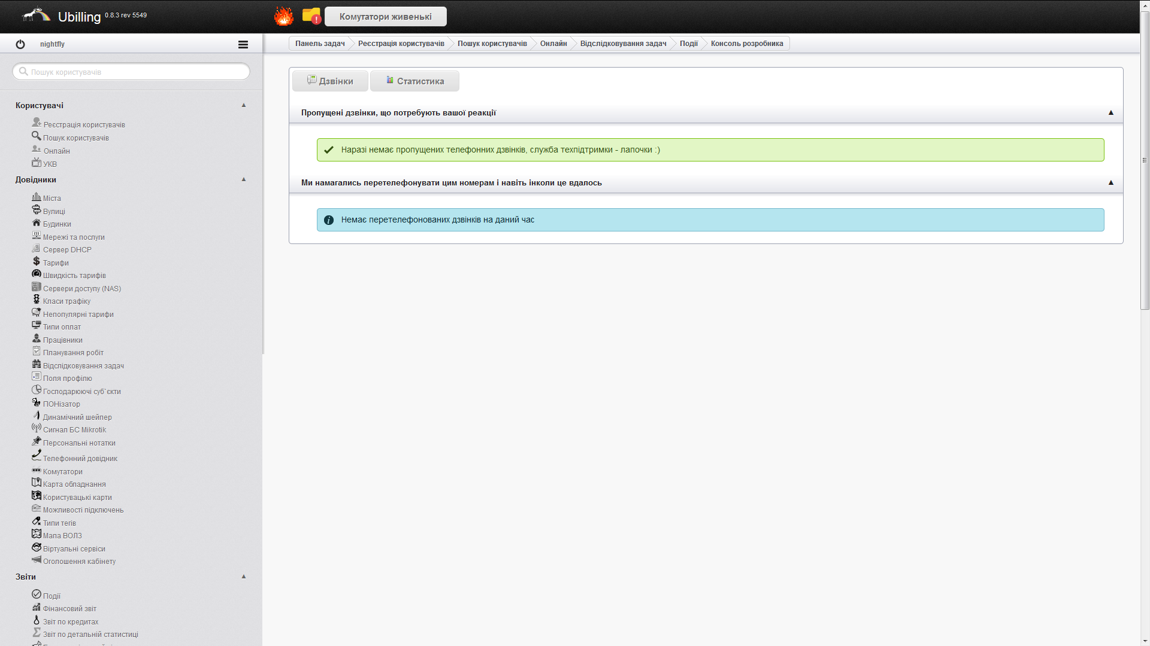Click the Телефонний довідник phone icon
1150x646 pixels.
[x=37, y=456]
